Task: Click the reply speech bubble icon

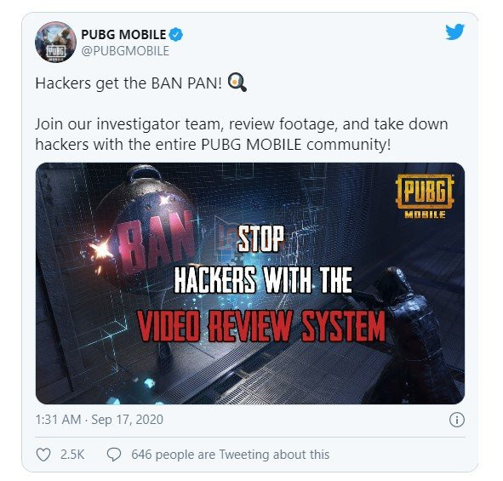Action: (114, 455)
